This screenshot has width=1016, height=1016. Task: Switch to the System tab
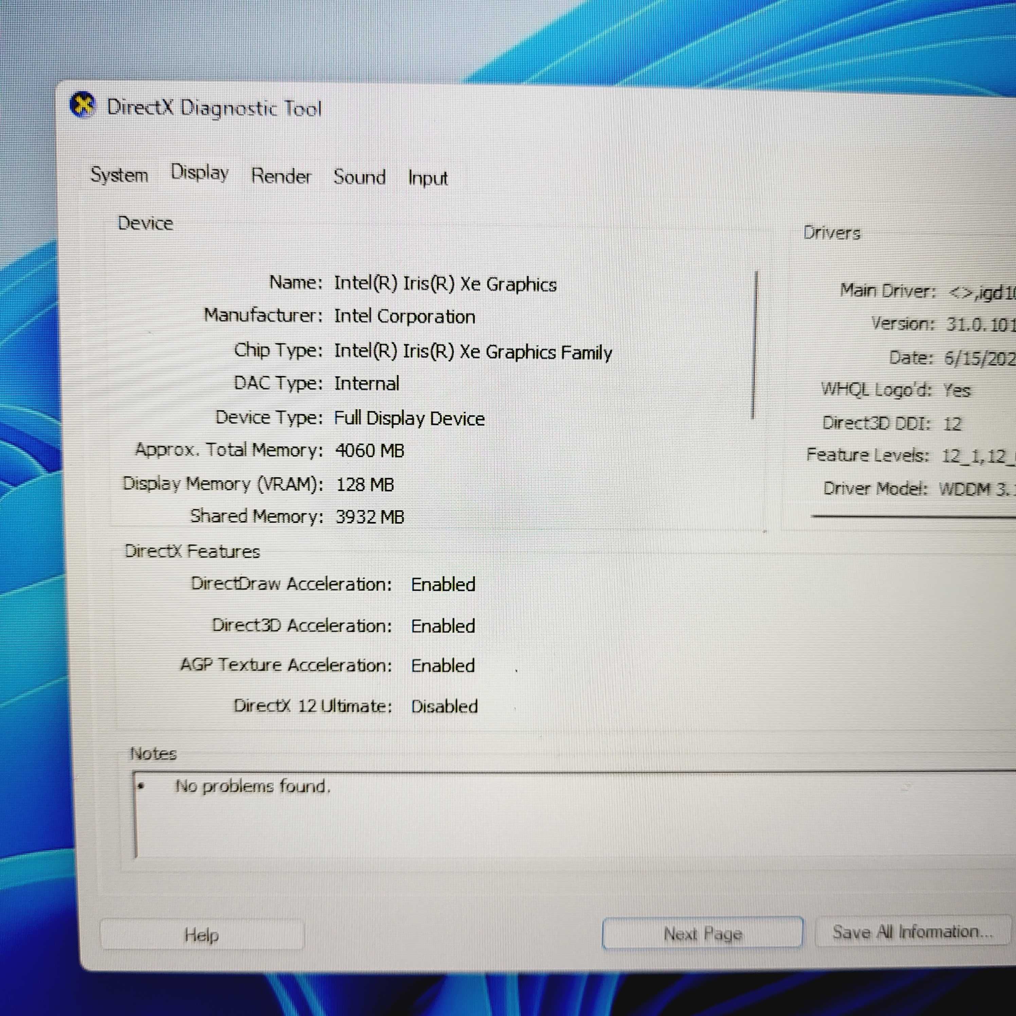(x=120, y=175)
